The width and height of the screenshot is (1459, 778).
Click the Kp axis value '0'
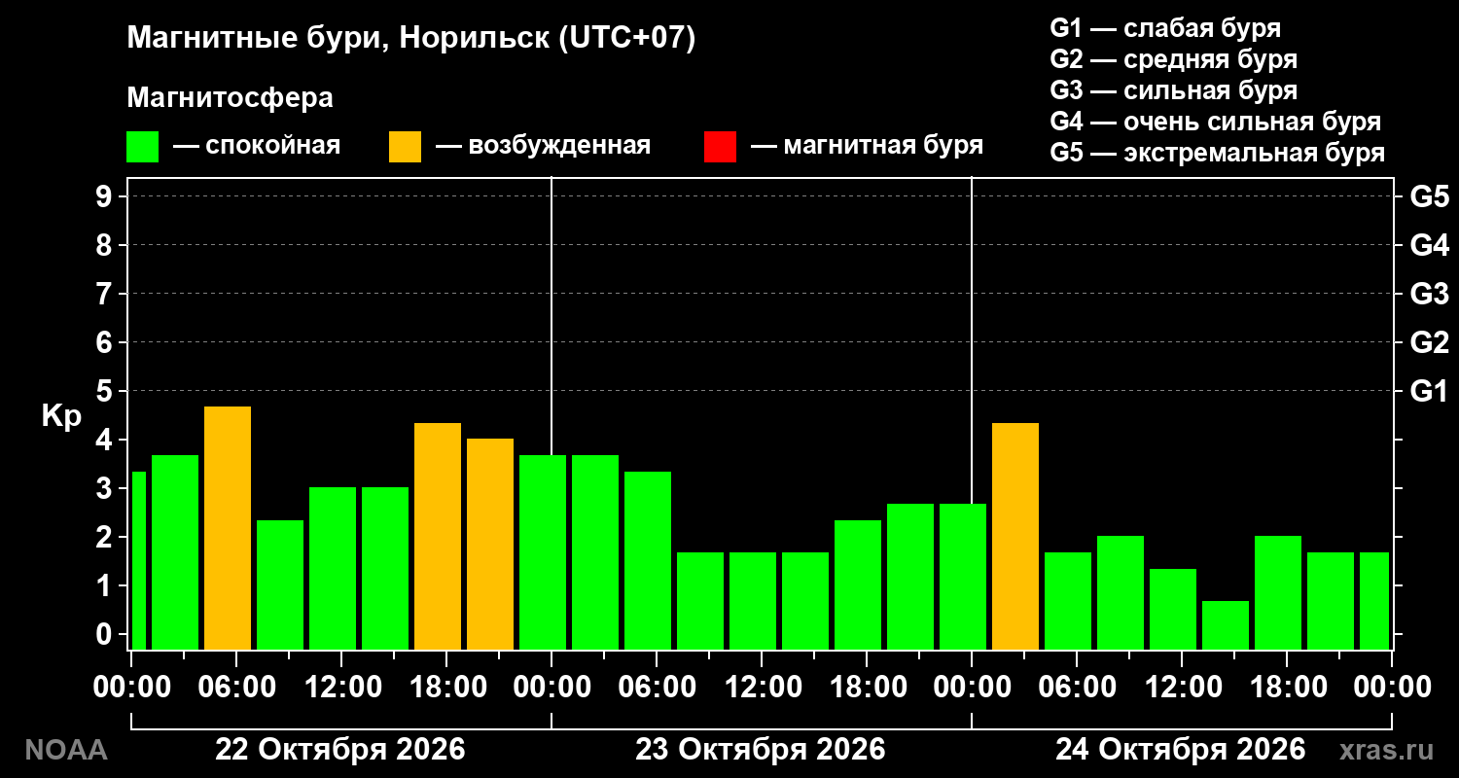click(x=106, y=635)
